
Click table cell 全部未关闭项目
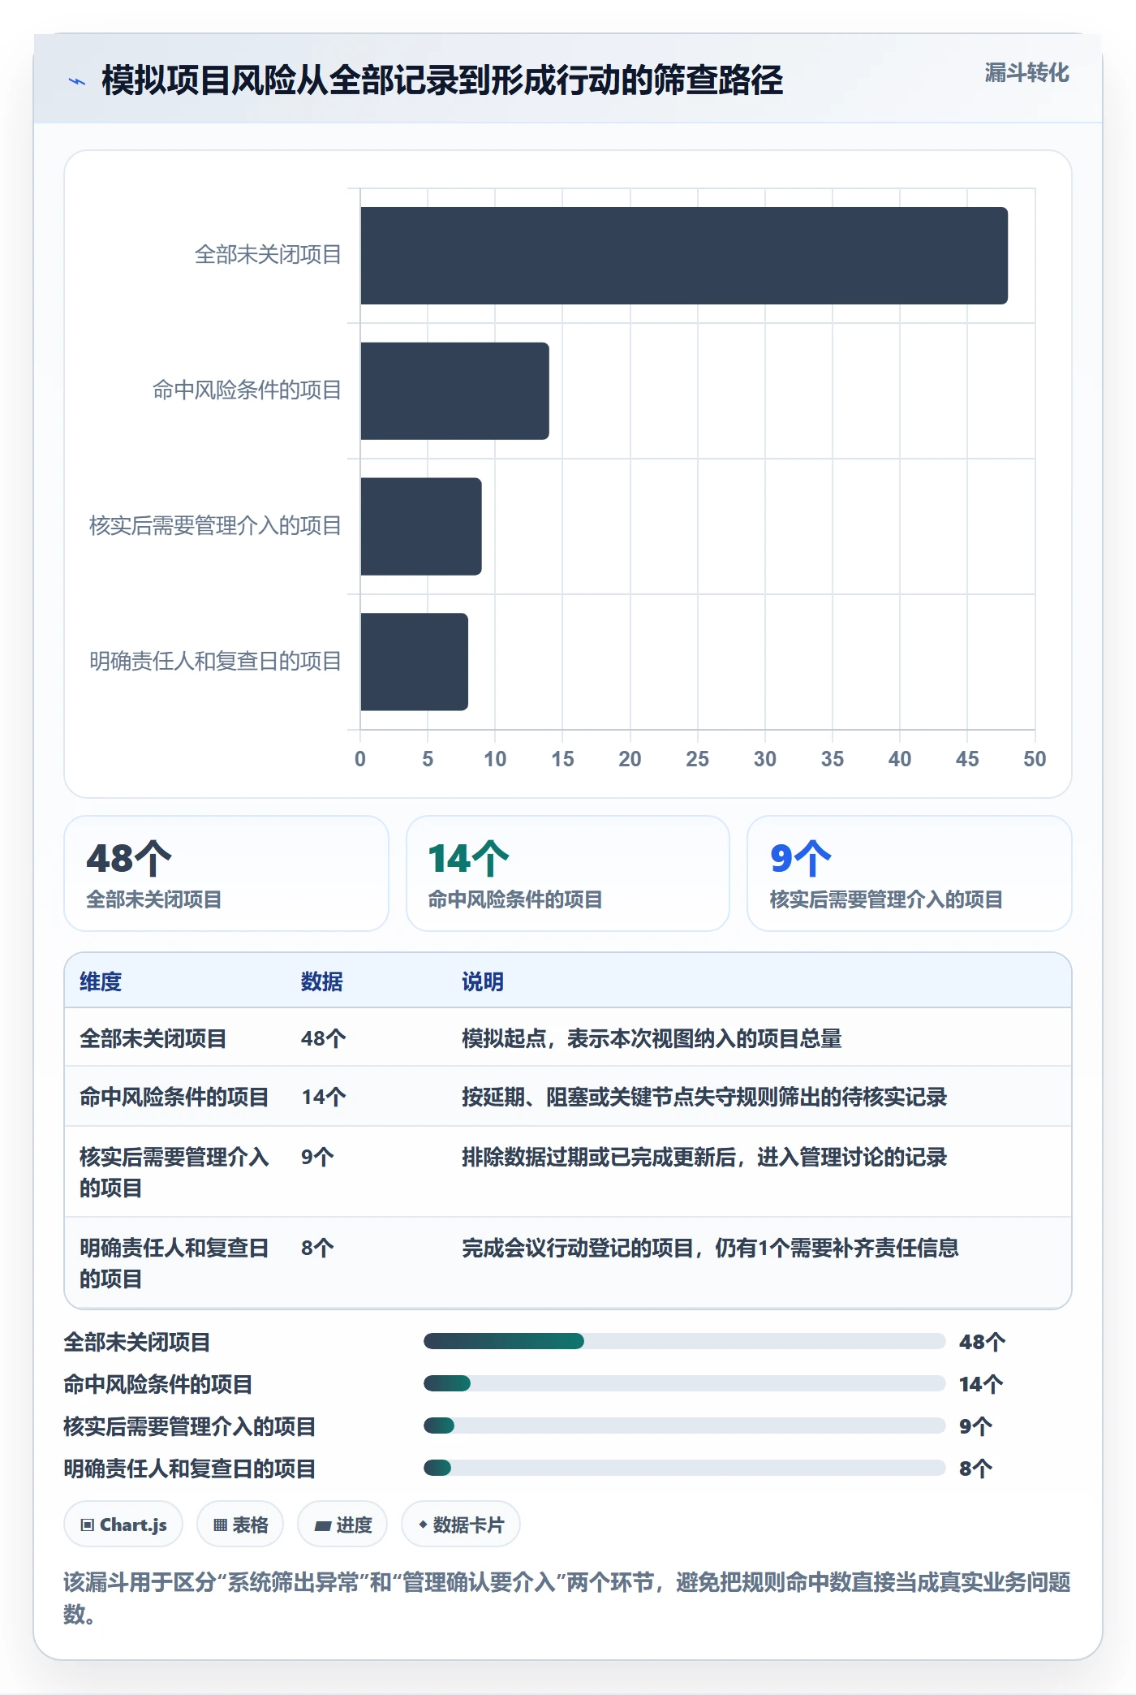[x=153, y=1038]
